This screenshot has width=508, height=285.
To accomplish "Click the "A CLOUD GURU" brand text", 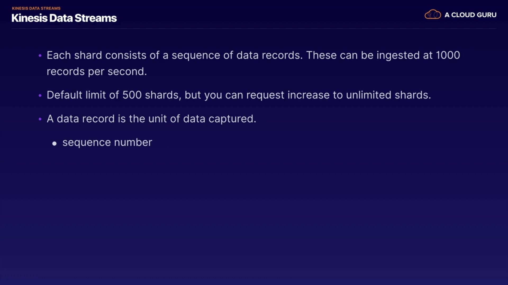I will [470, 15].
